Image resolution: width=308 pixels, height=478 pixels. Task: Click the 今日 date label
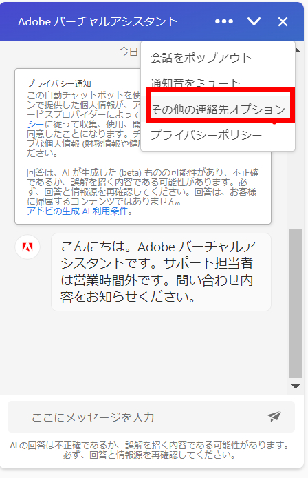point(129,52)
